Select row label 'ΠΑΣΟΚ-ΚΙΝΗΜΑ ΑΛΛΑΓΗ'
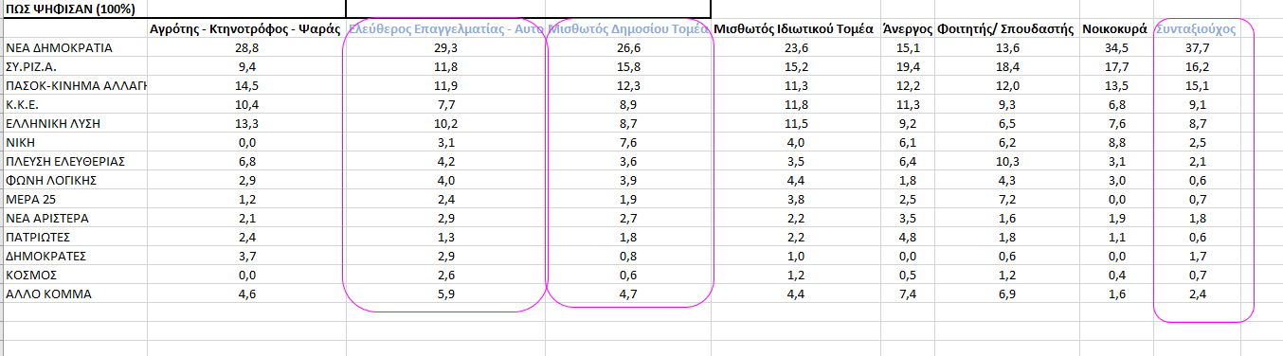Screen dimensions: 1283x356 [77, 86]
